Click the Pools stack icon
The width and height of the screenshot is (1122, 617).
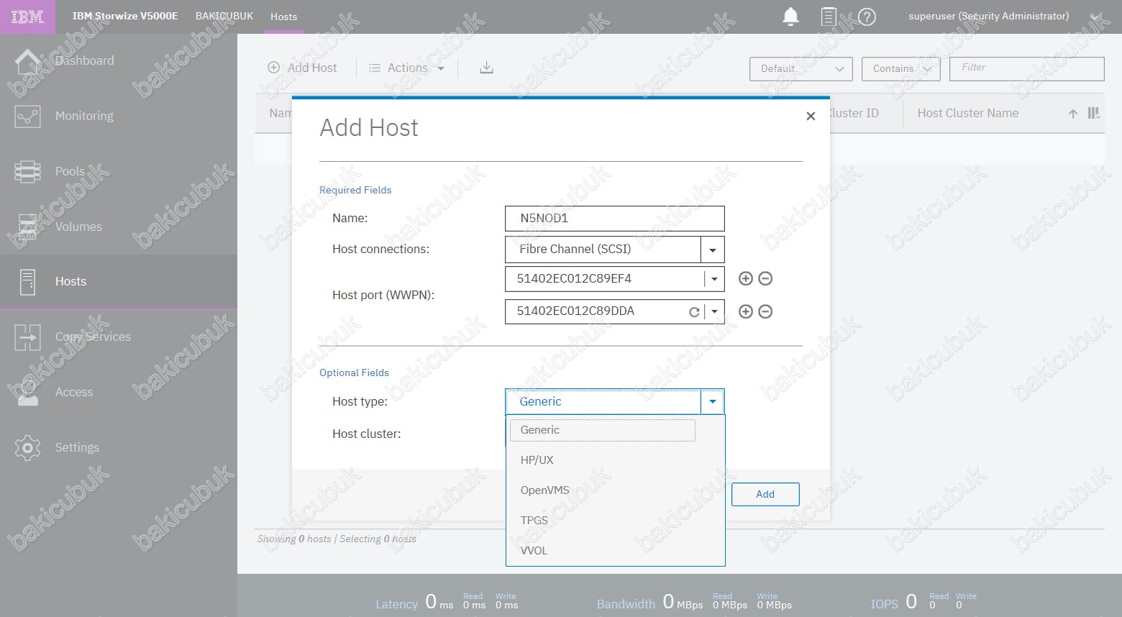(x=27, y=172)
